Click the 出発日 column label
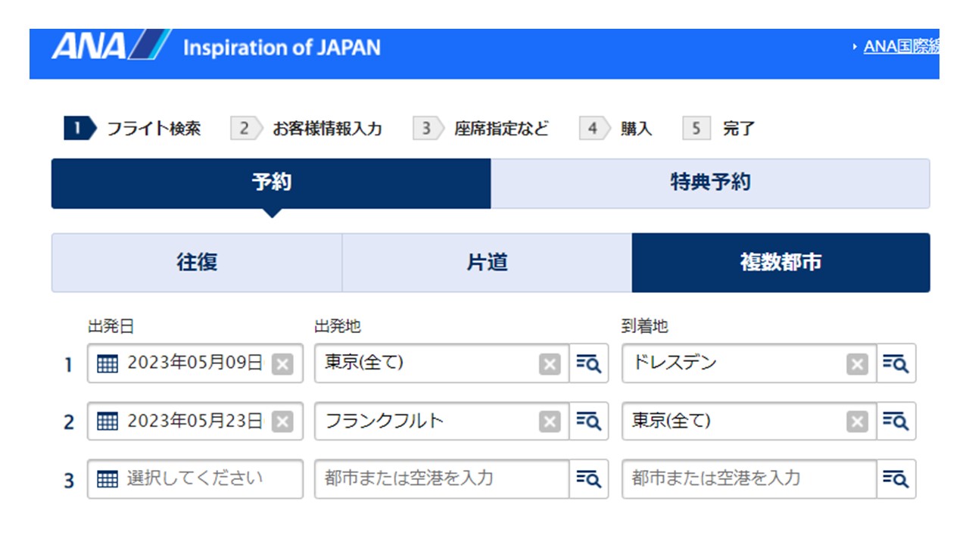This screenshot has height=545, width=969. 111,326
